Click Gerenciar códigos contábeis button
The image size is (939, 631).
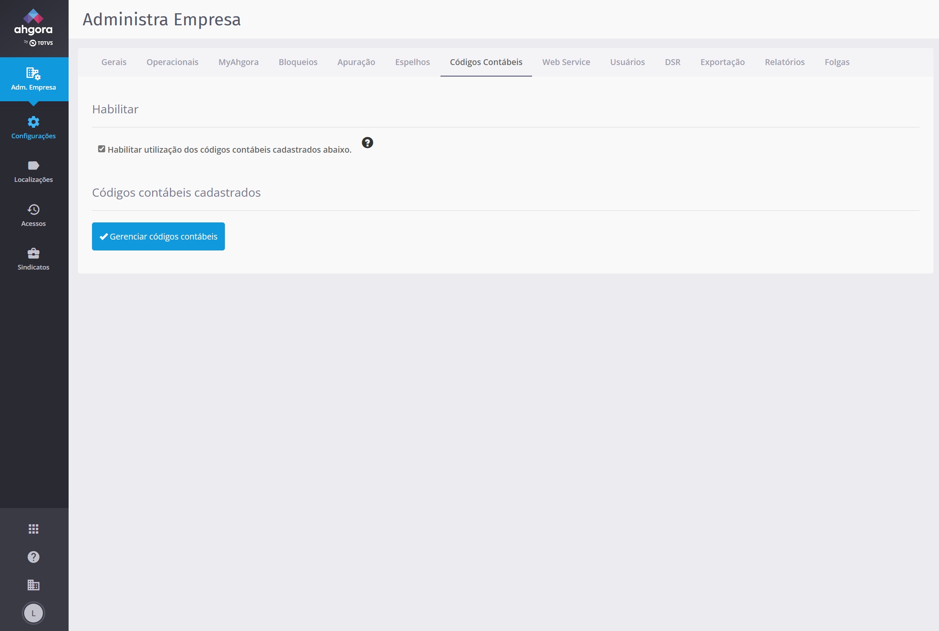158,237
